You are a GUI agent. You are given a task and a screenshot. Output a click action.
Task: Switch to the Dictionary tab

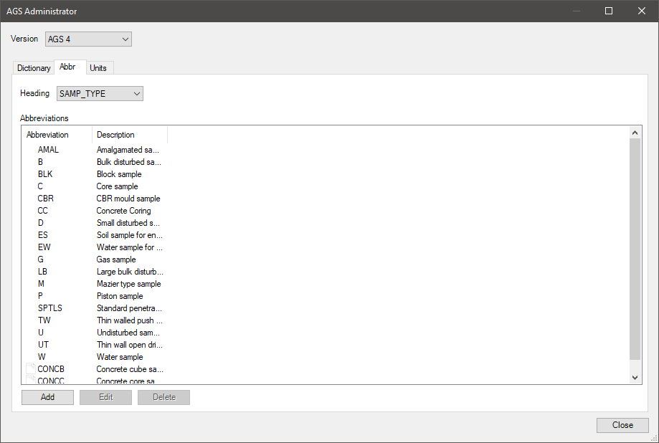click(x=33, y=67)
